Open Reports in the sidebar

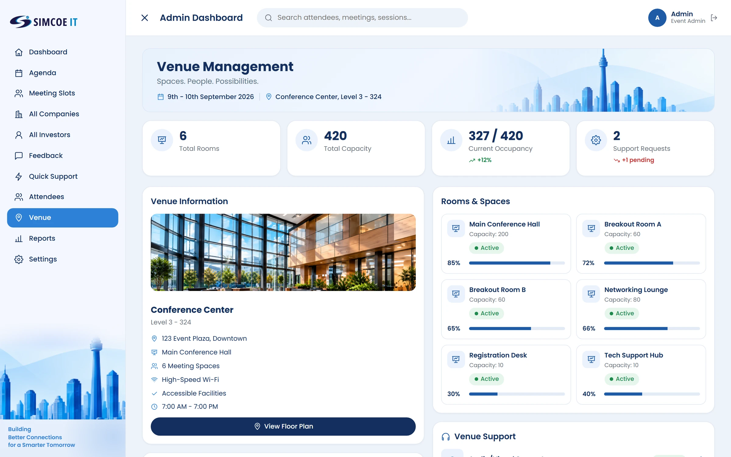pos(62,238)
